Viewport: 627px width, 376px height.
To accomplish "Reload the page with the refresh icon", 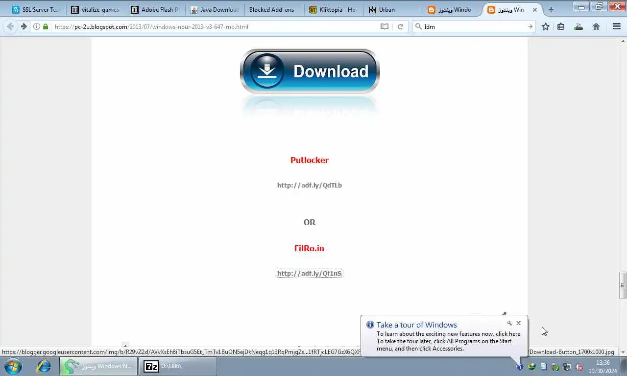I will click(x=400, y=26).
